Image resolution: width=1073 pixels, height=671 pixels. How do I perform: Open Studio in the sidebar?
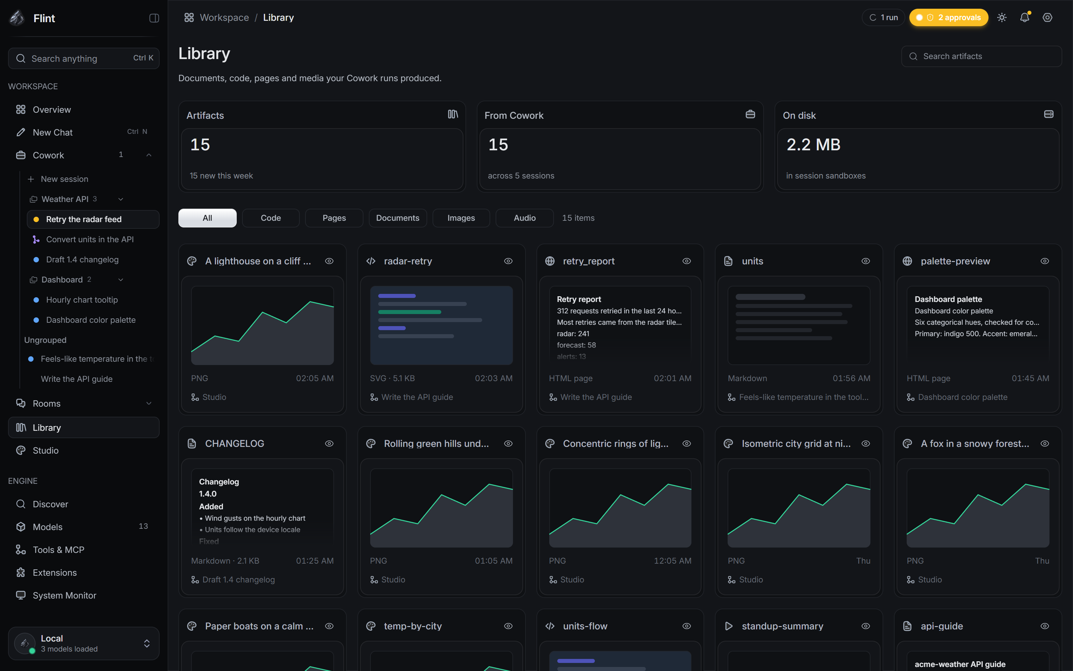pyautogui.click(x=84, y=451)
